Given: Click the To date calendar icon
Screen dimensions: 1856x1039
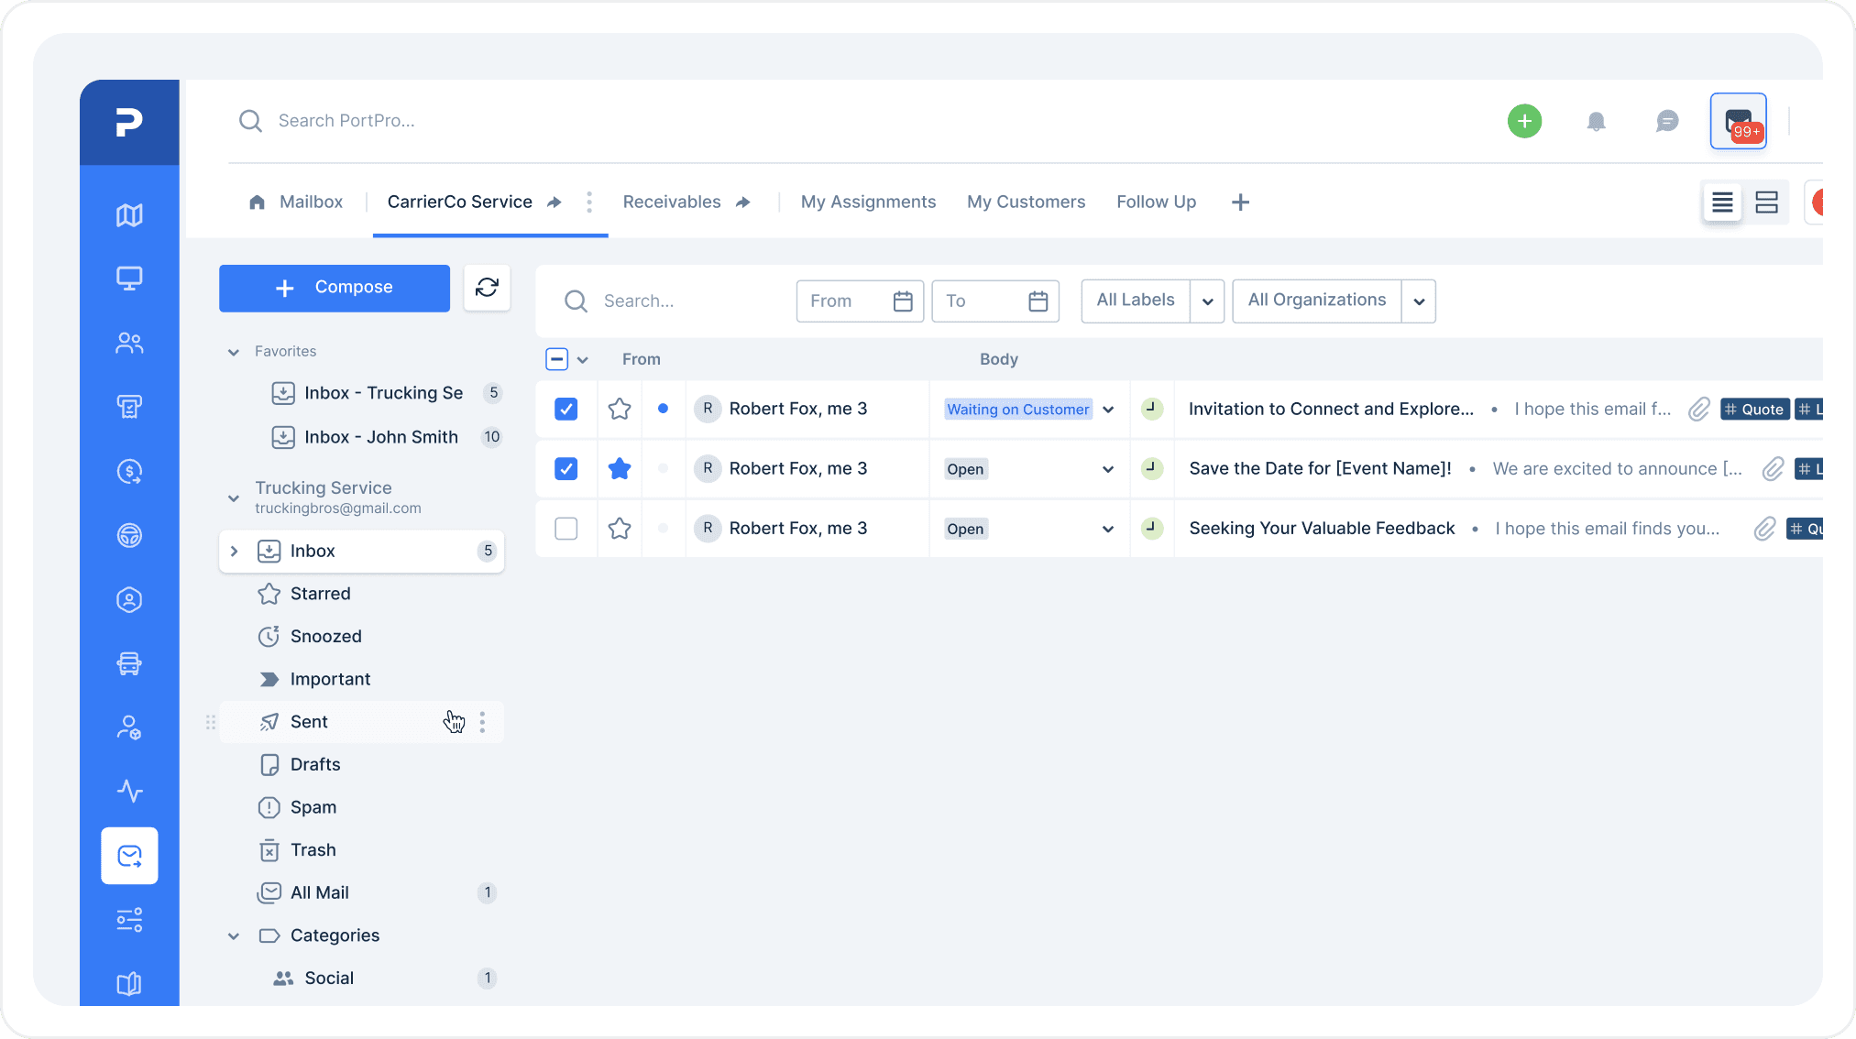Looking at the screenshot, I should tap(1038, 301).
